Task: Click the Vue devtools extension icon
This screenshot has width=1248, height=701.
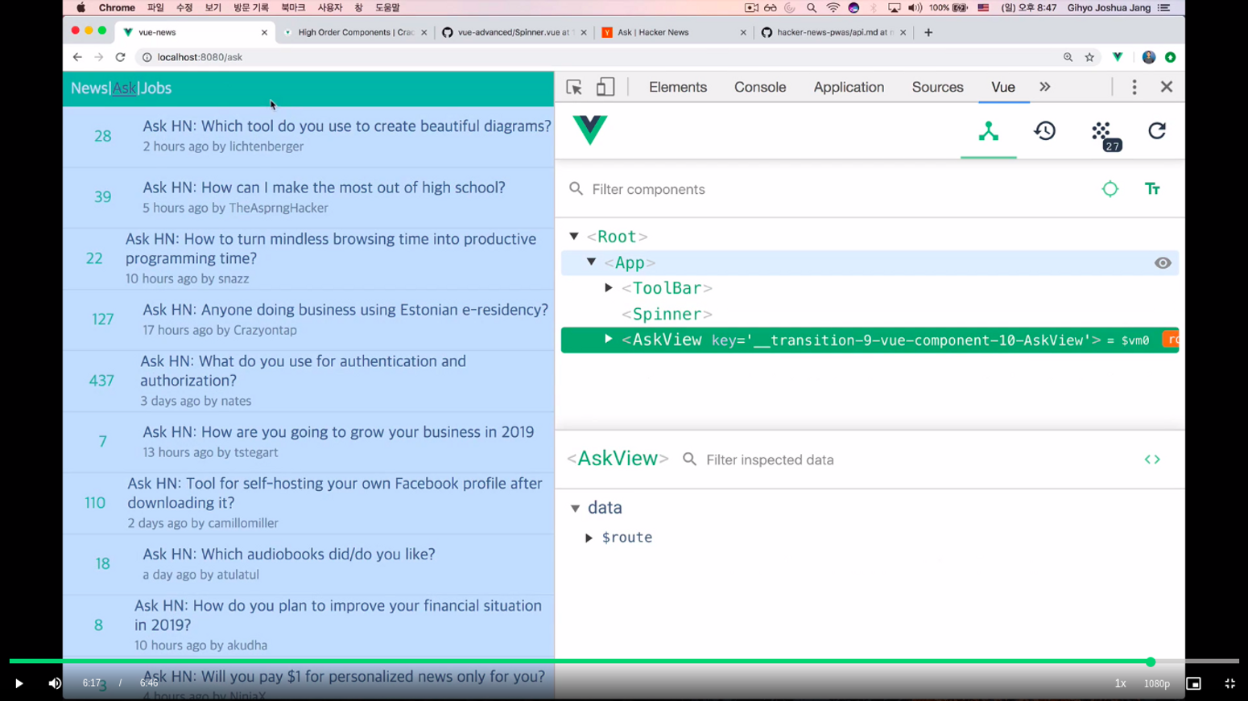Action: click(1118, 57)
